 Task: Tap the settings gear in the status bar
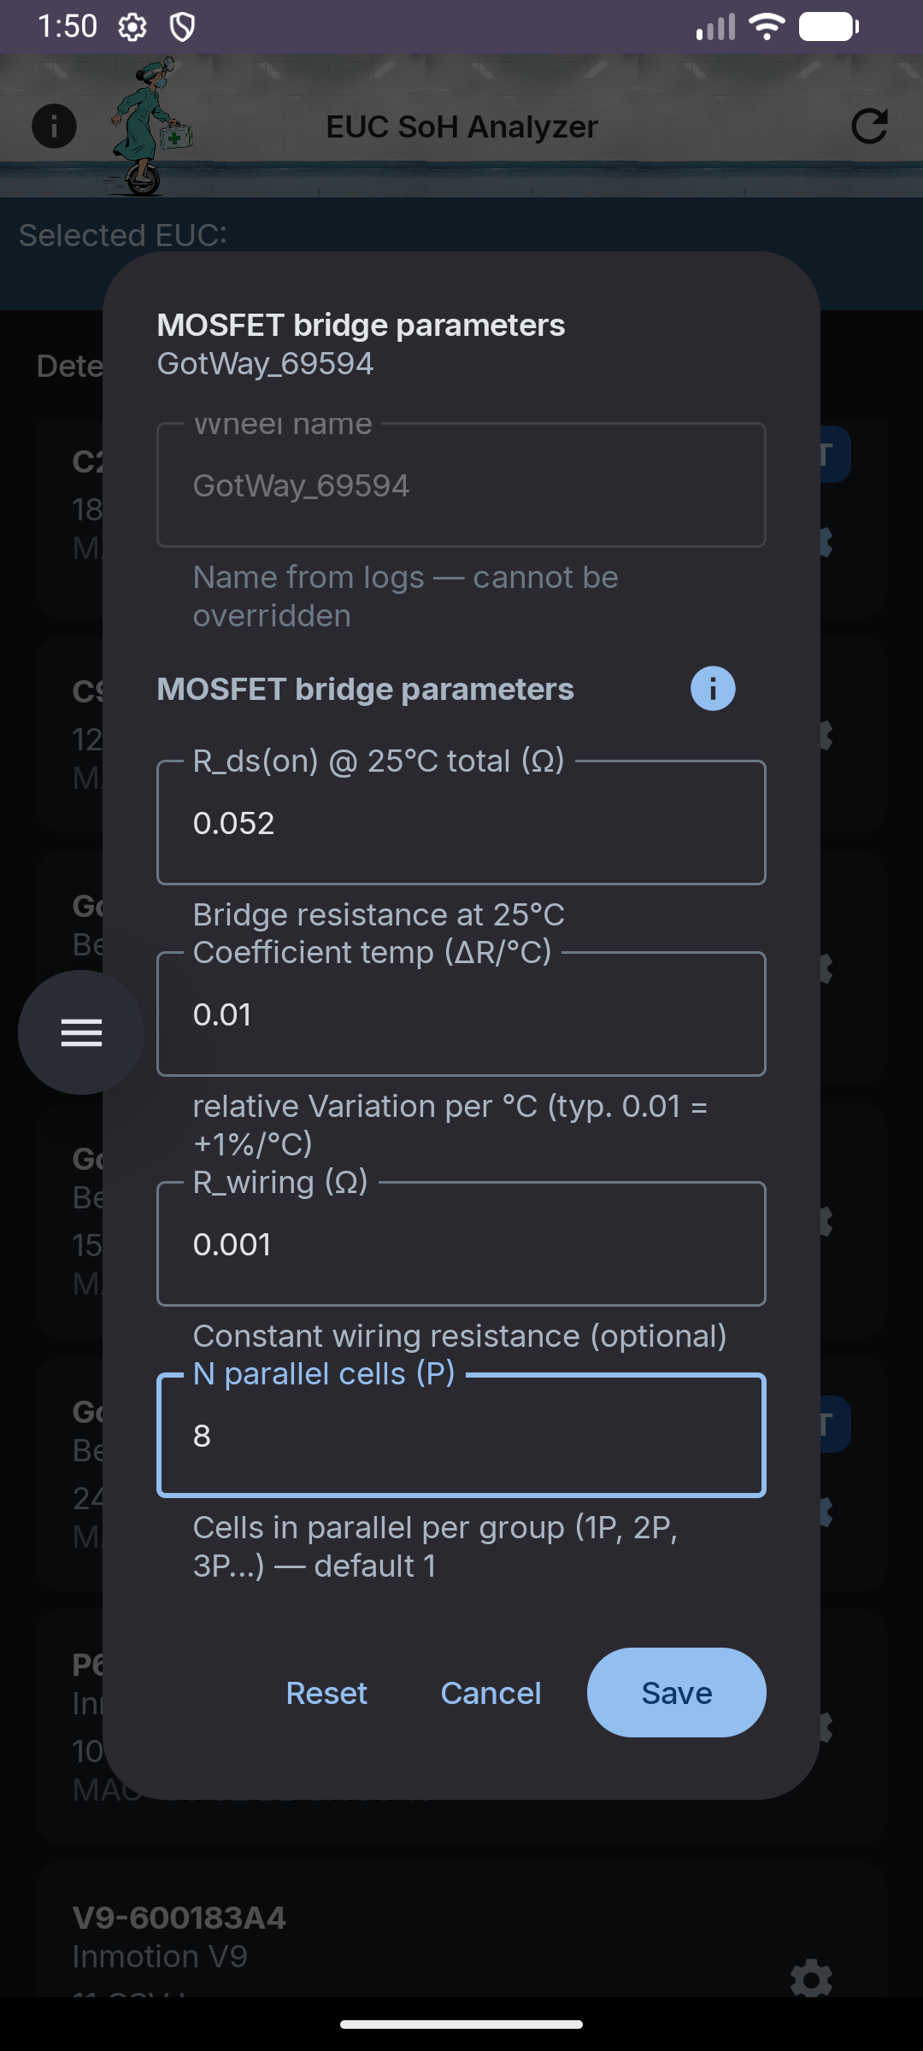point(132,27)
